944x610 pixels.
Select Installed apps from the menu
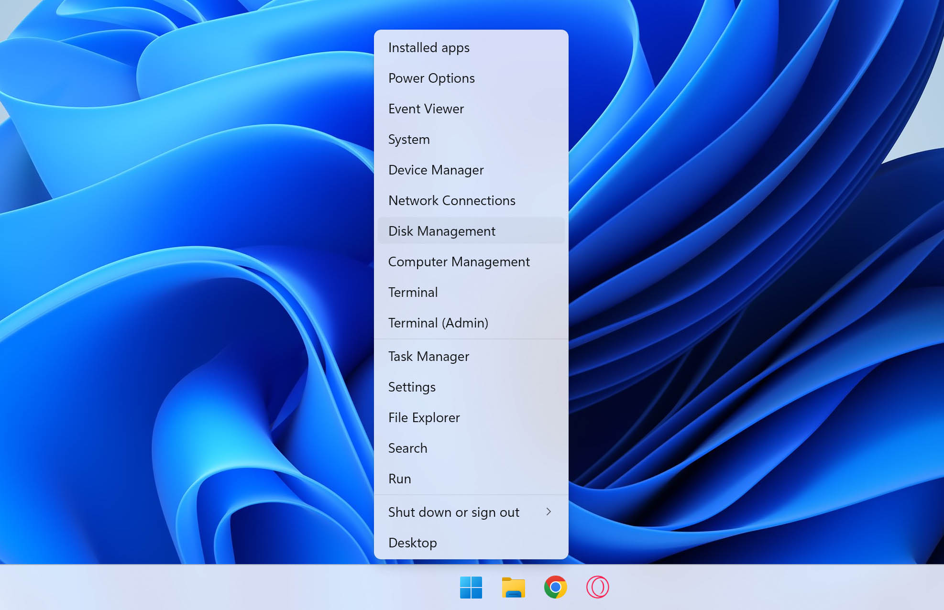coord(428,48)
